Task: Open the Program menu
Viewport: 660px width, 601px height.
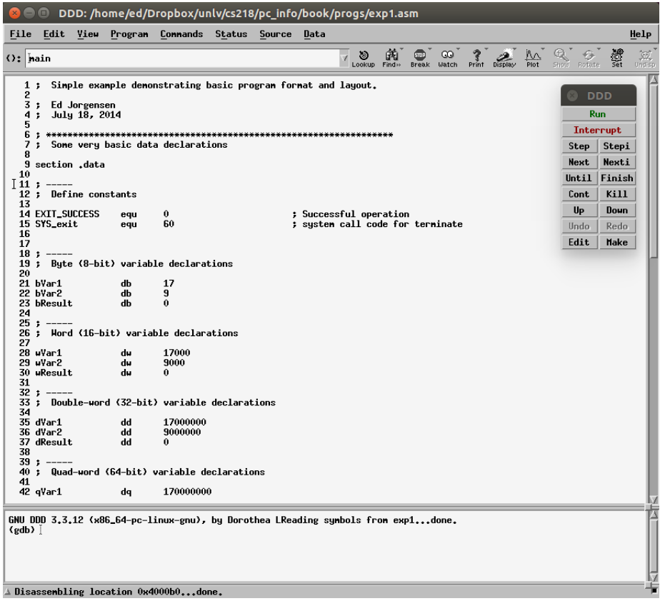Action: pyautogui.click(x=129, y=34)
